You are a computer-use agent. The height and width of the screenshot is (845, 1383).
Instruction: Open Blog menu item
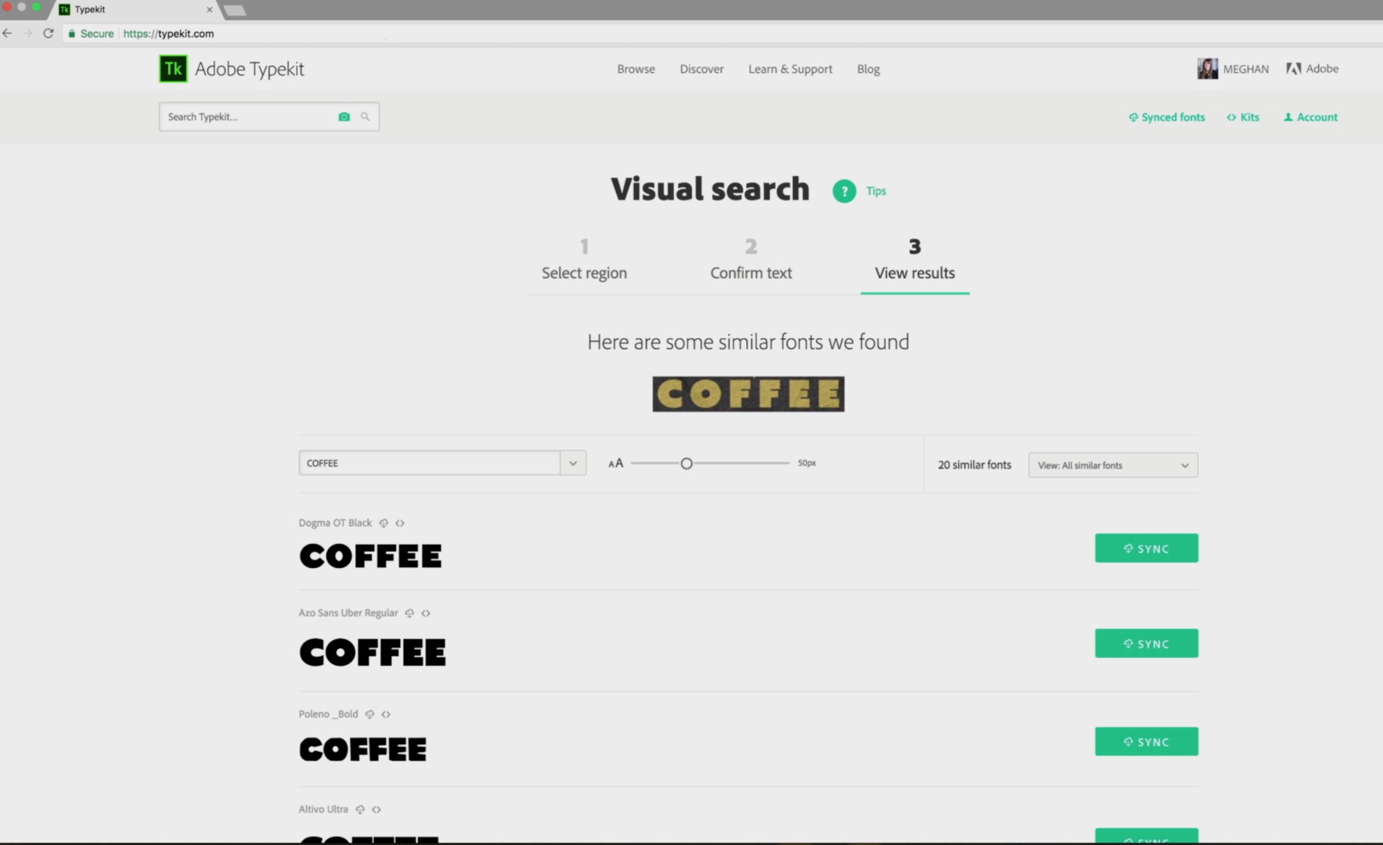coord(868,69)
